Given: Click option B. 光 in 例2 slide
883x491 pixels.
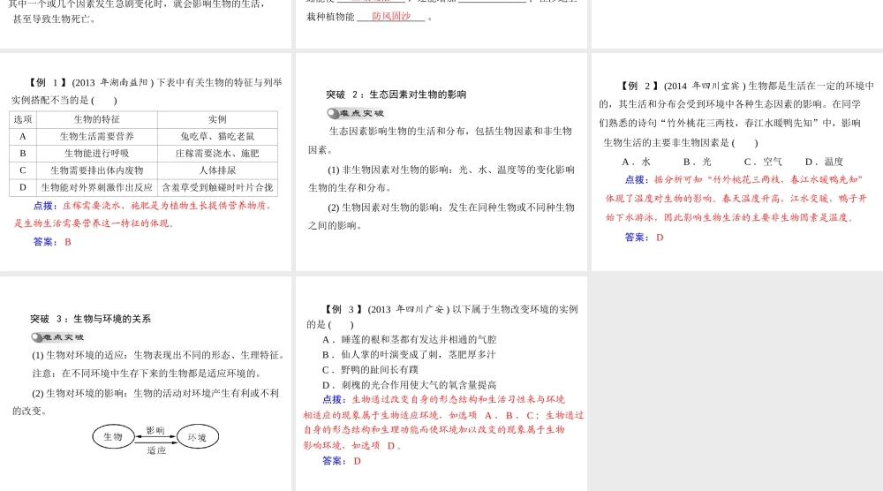Looking at the screenshot, I should pos(698,162).
